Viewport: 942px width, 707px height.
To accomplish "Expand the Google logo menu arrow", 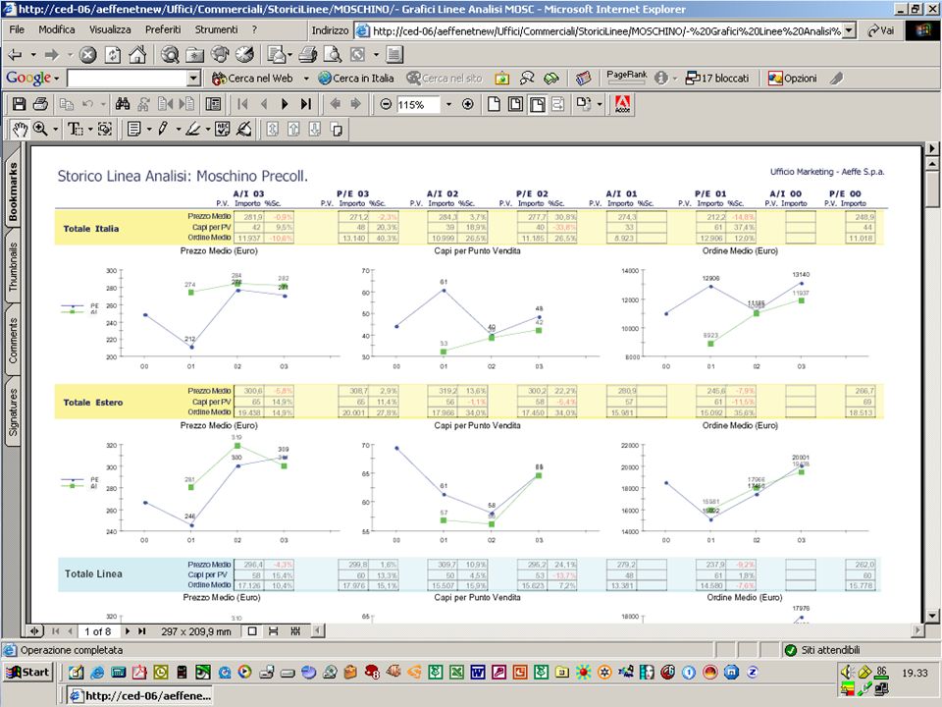I will coord(57,79).
